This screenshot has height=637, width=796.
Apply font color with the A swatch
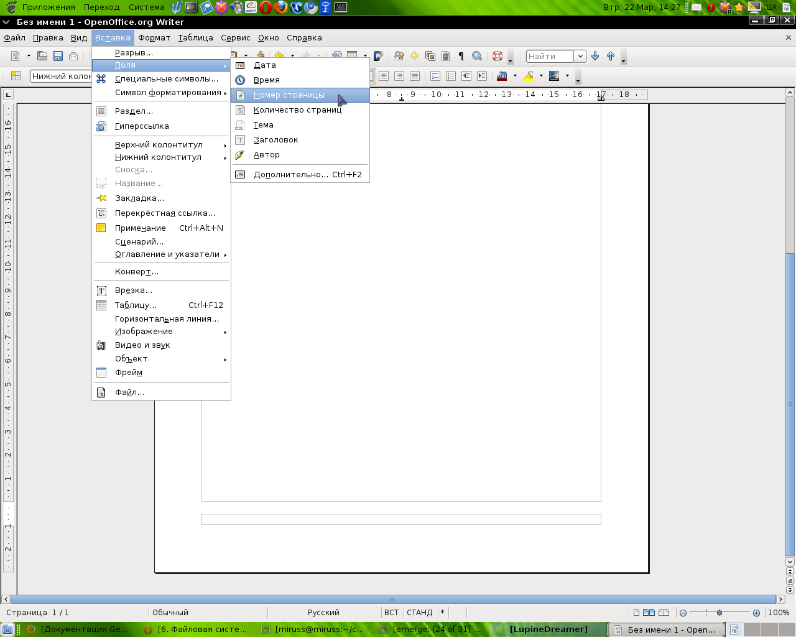pyautogui.click(x=502, y=76)
